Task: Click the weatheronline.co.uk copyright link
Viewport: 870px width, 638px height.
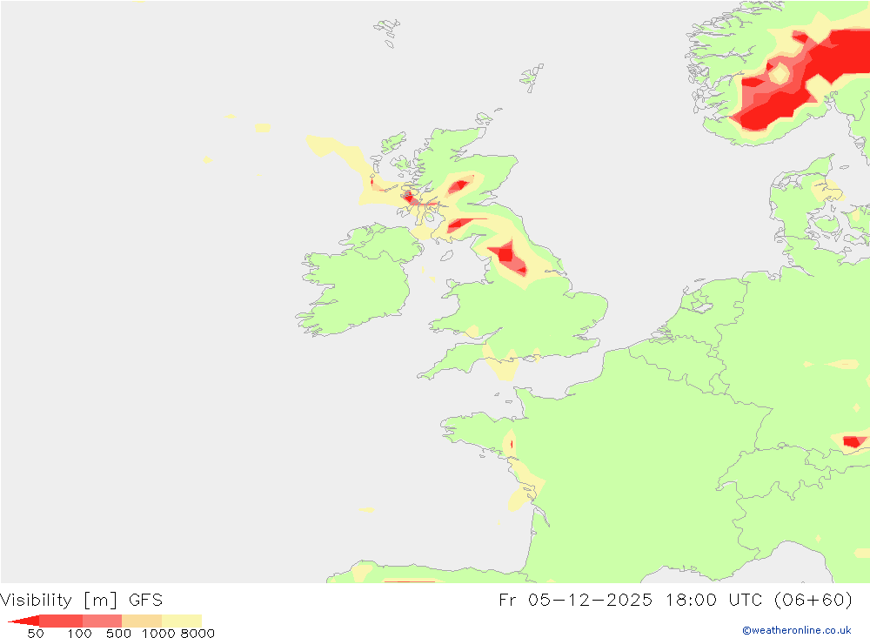Action: pos(797,630)
